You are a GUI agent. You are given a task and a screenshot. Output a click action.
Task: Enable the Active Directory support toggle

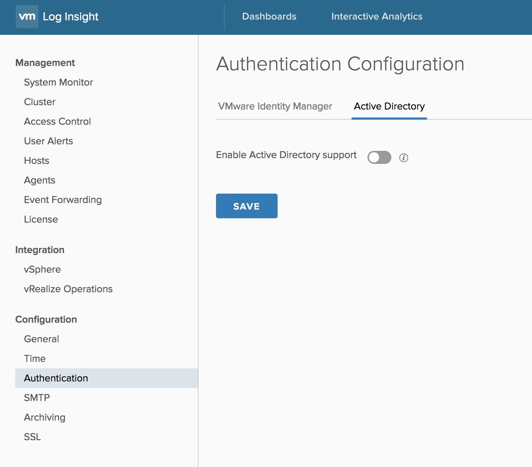click(379, 158)
